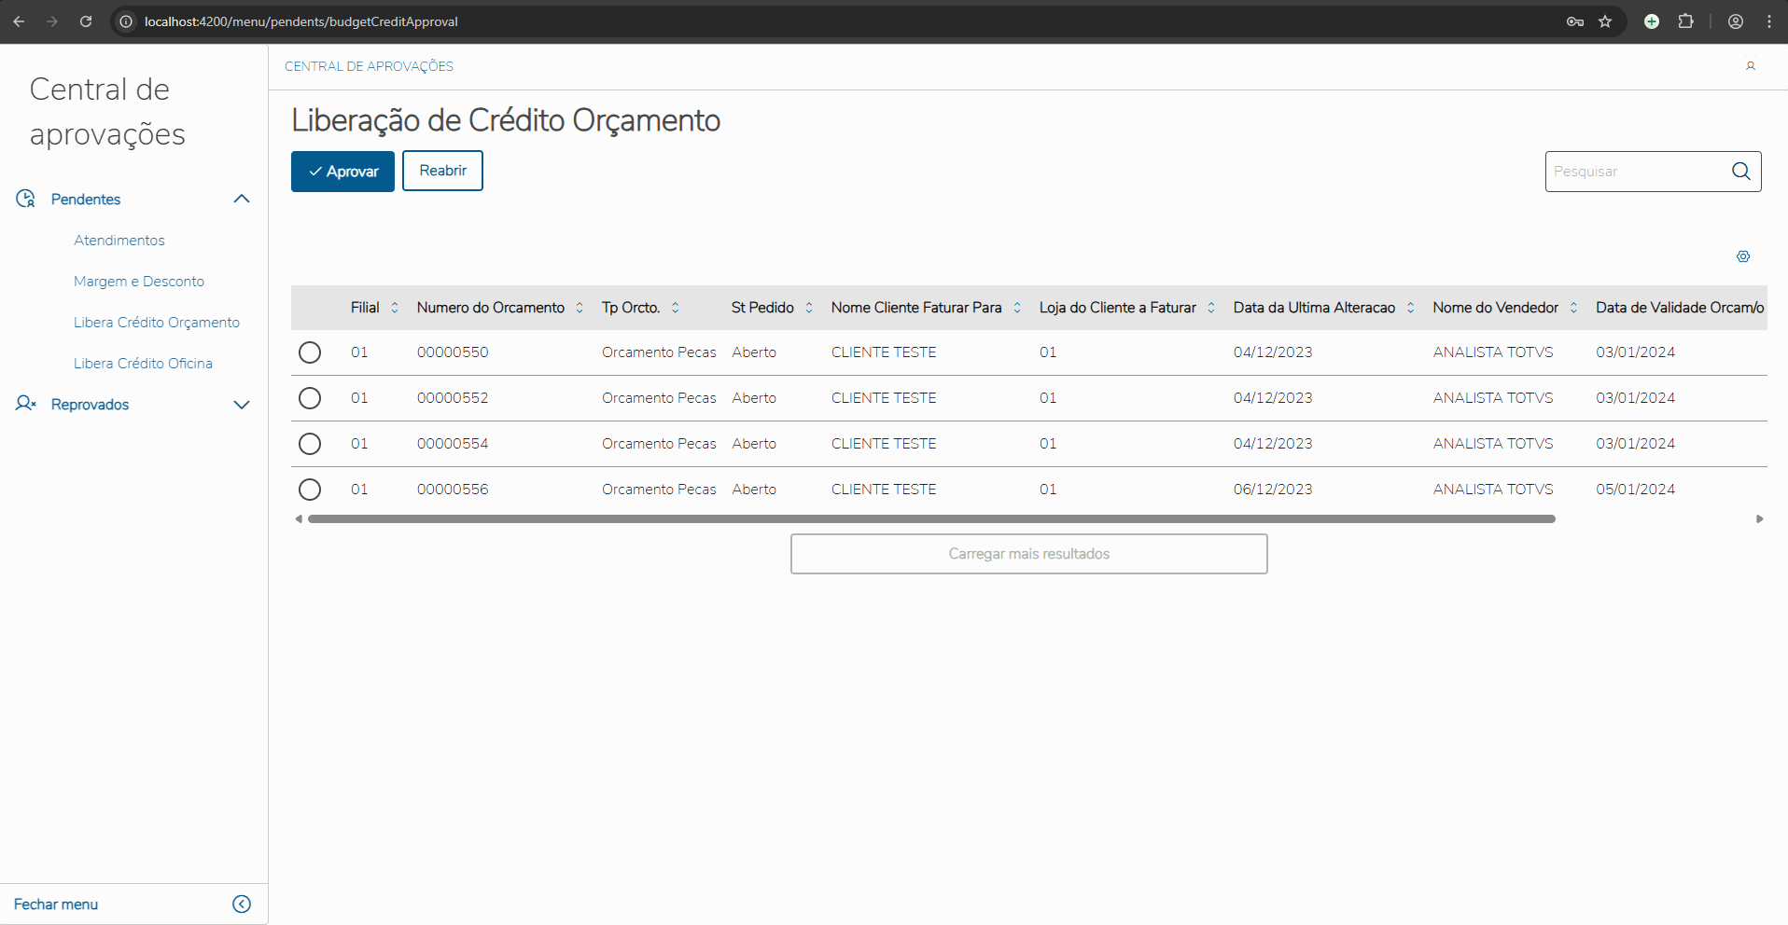This screenshot has width=1788, height=925.
Task: Select radio for budget 00000550
Action: point(310,352)
